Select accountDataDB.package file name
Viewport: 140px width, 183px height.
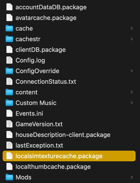click(51, 7)
